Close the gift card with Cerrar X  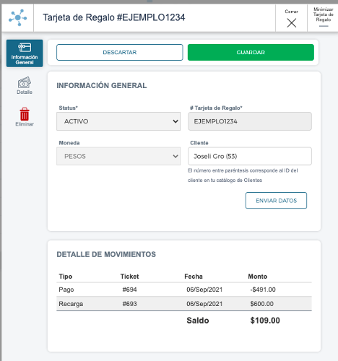pyautogui.click(x=291, y=19)
